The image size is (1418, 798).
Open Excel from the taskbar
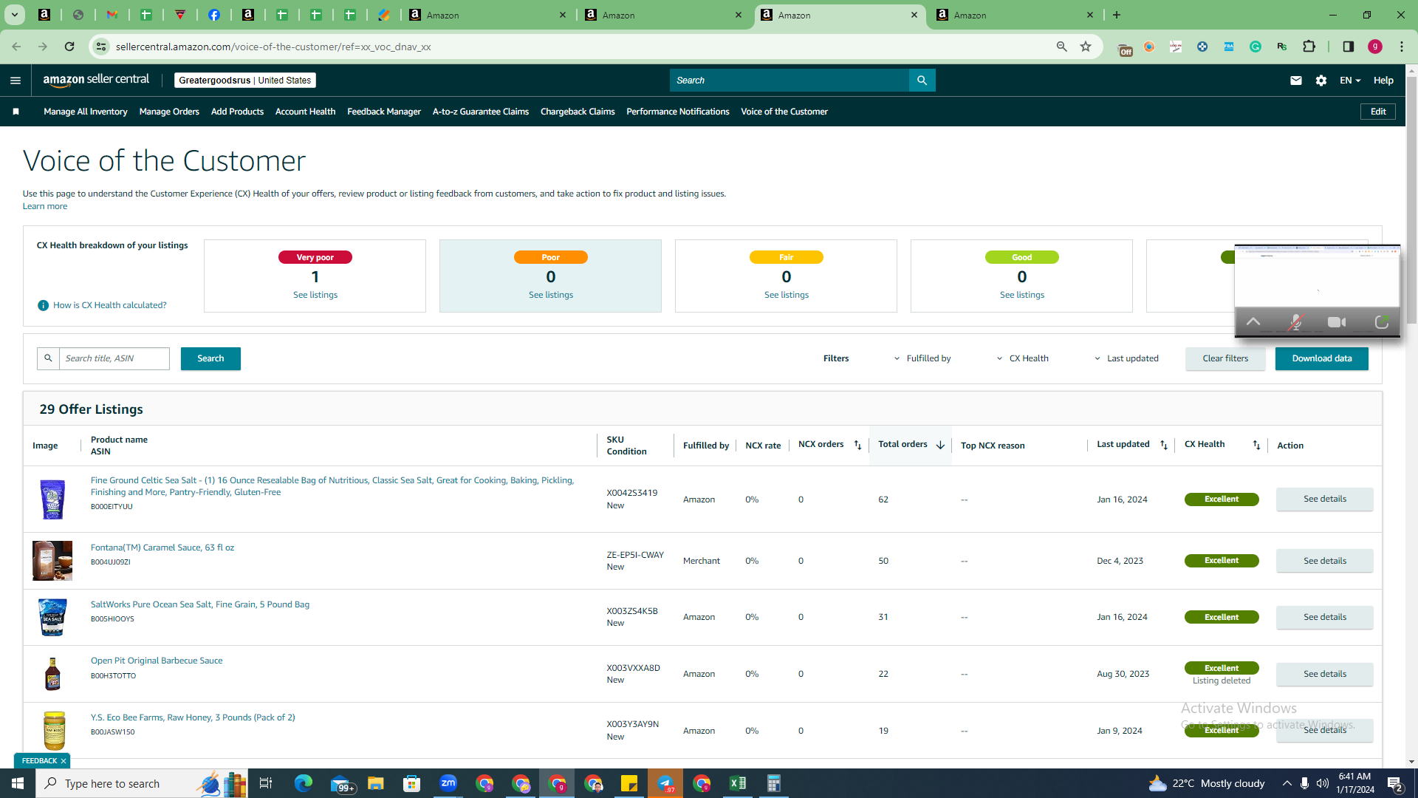pyautogui.click(x=738, y=783)
